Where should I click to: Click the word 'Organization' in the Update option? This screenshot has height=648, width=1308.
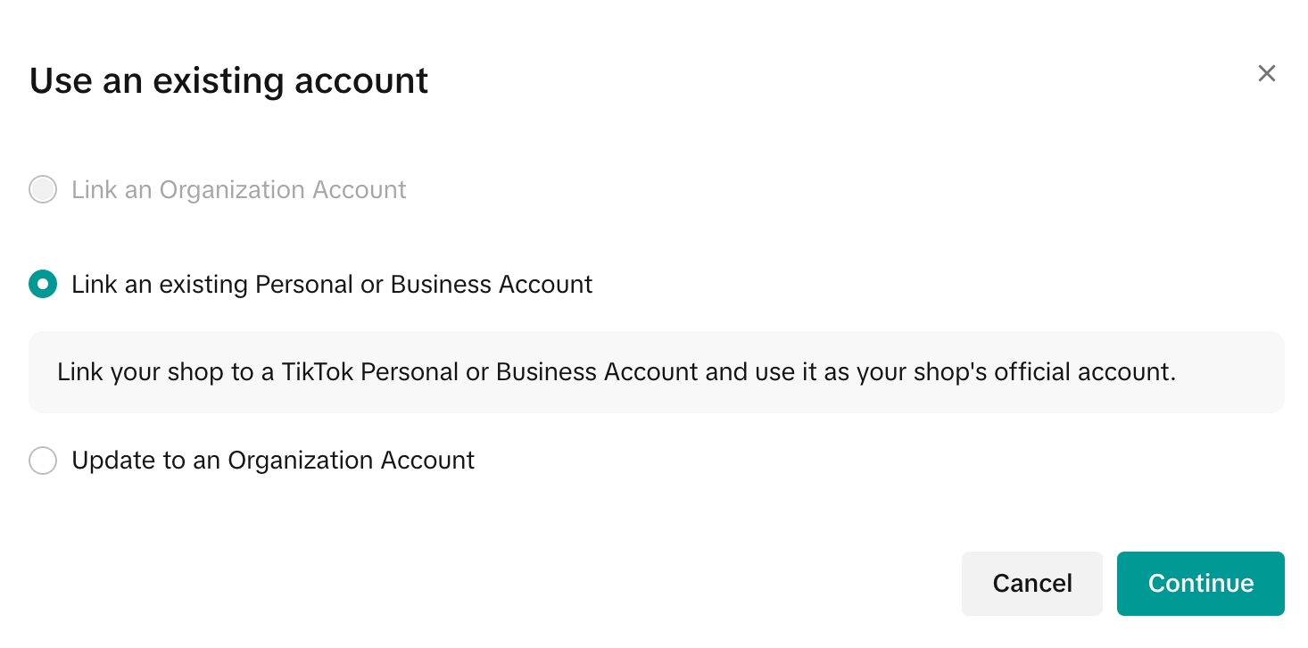(301, 461)
